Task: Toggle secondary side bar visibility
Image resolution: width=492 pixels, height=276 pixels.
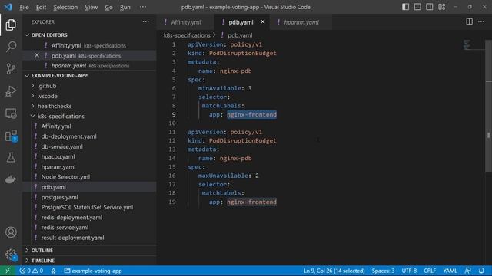Action: pos(429,7)
